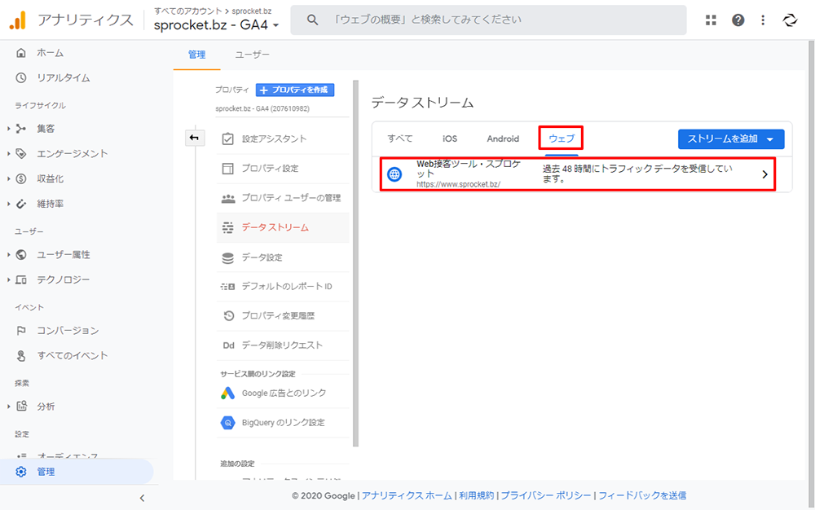Click the Google 広告とのリンク logo icon
This screenshot has height=510, width=815.
pos(227,393)
